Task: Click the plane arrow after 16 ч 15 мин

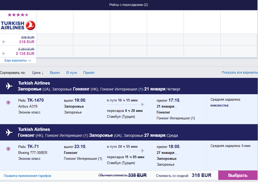Action: 142,104
